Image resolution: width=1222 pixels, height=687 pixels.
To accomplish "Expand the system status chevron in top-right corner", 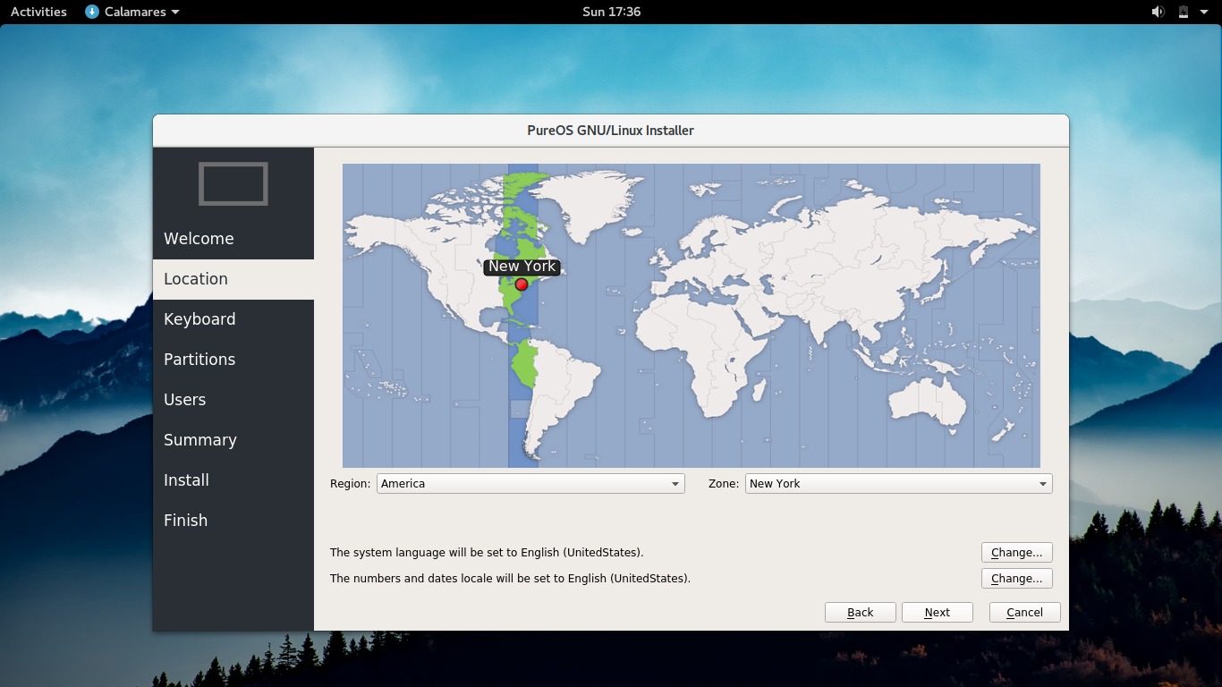I will click(1204, 12).
